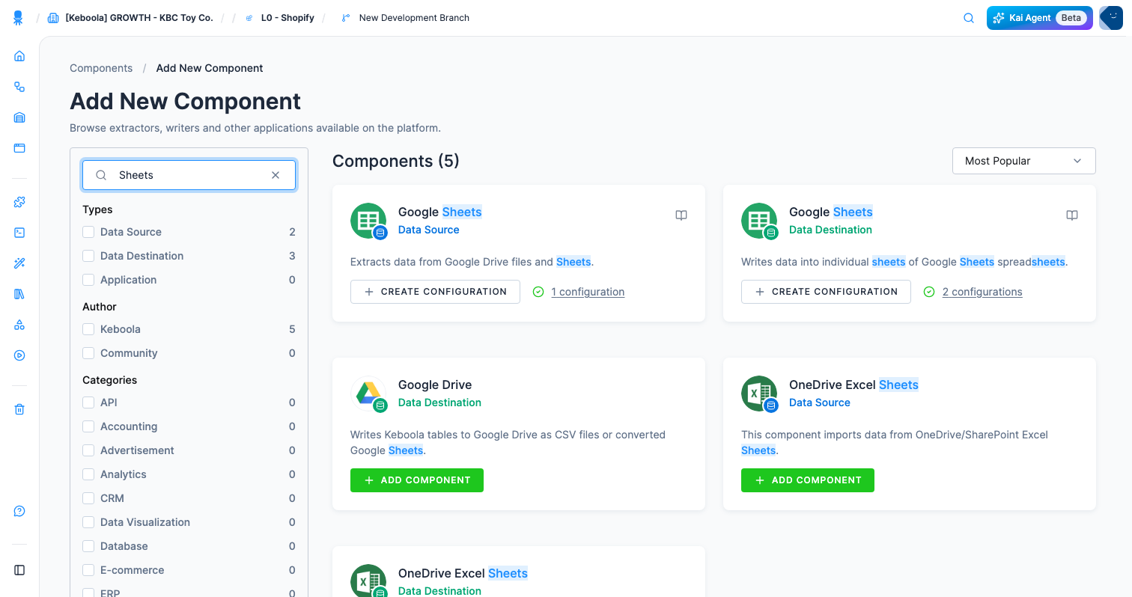The image size is (1132, 597).
Task: Check the Advertisement category filter
Action: [x=88, y=450]
